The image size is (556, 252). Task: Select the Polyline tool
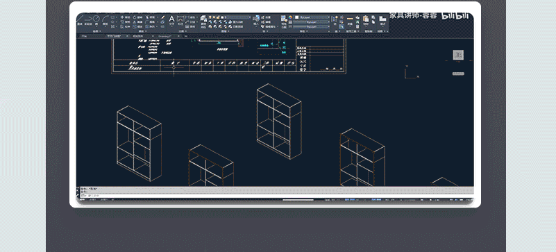click(x=88, y=20)
